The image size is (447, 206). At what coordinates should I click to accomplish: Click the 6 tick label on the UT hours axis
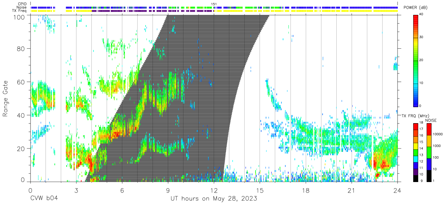click(x=122, y=190)
